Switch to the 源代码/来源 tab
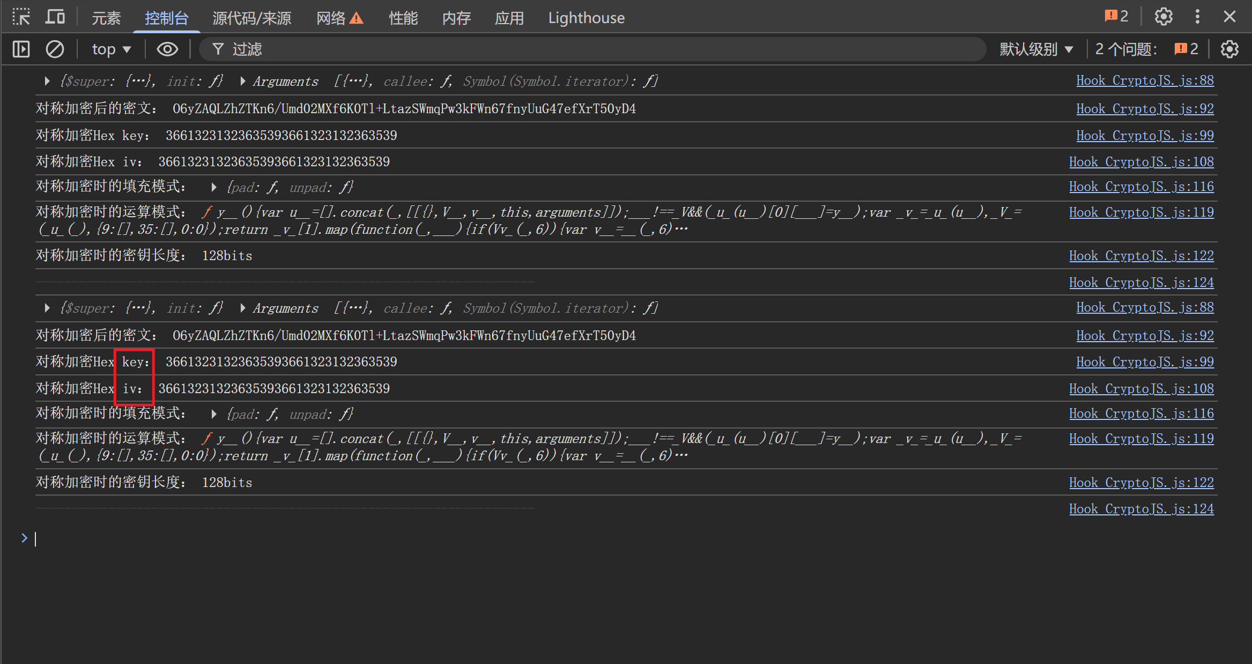The image size is (1252, 664). click(x=252, y=18)
